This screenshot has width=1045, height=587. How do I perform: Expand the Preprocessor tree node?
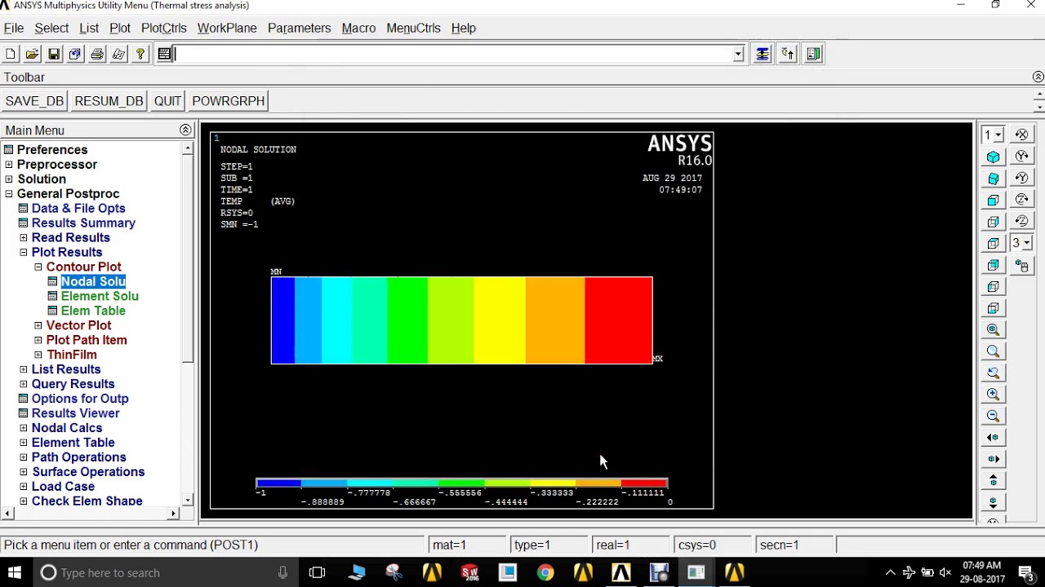pos(9,165)
